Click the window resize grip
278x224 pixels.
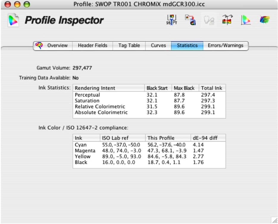(x=274, y=220)
